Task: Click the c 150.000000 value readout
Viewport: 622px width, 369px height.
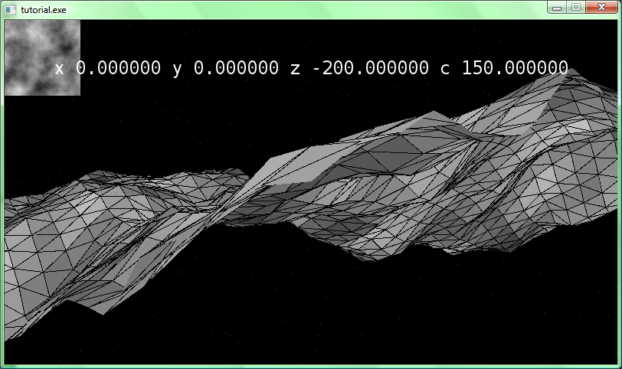Action: point(504,68)
